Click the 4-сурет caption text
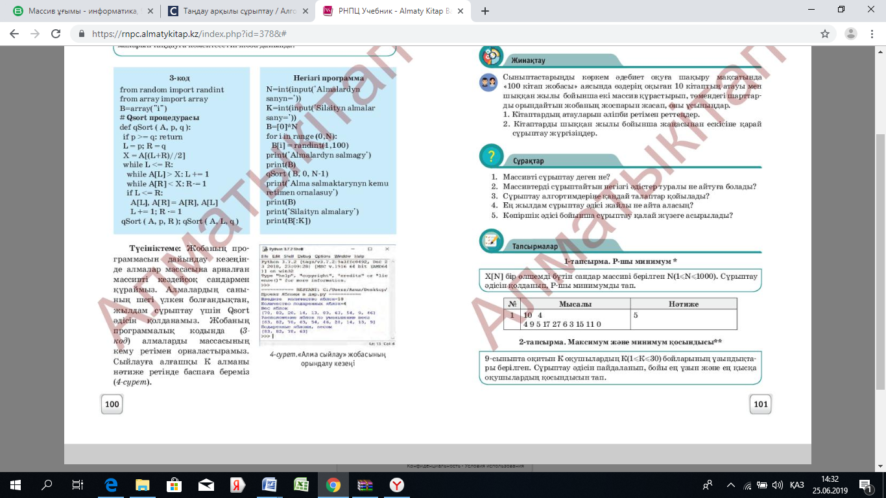The width and height of the screenshot is (886, 498). tap(328, 359)
